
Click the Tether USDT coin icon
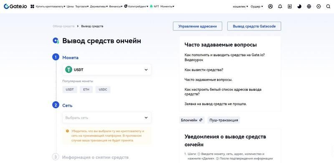(68, 69)
